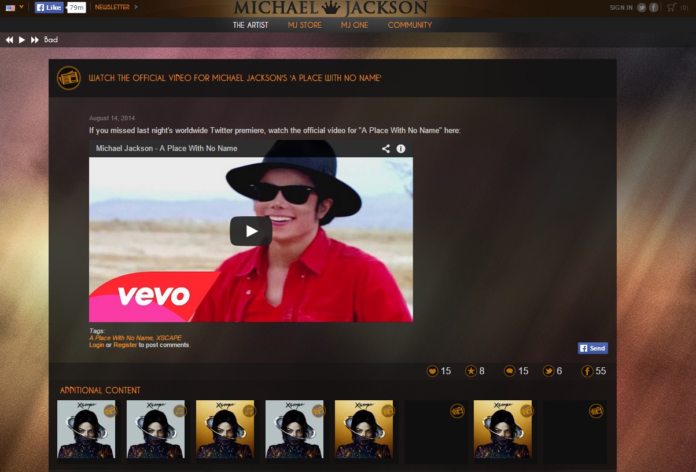
Task: Open first Additional Content Xscape thumbnail
Action: (86, 429)
